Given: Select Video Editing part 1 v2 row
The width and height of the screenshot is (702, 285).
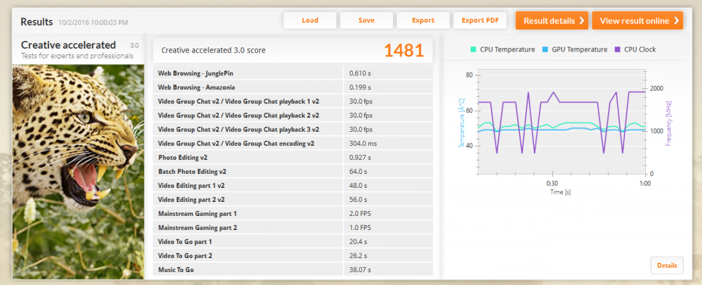Looking at the screenshot, I should point(293,186).
